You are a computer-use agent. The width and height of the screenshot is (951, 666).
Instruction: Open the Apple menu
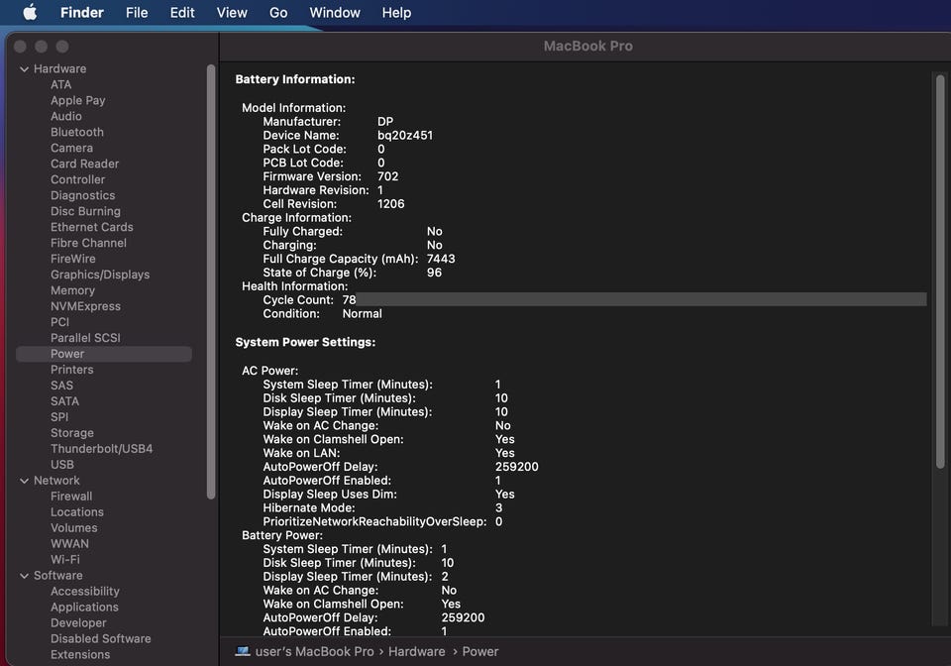pyautogui.click(x=30, y=12)
